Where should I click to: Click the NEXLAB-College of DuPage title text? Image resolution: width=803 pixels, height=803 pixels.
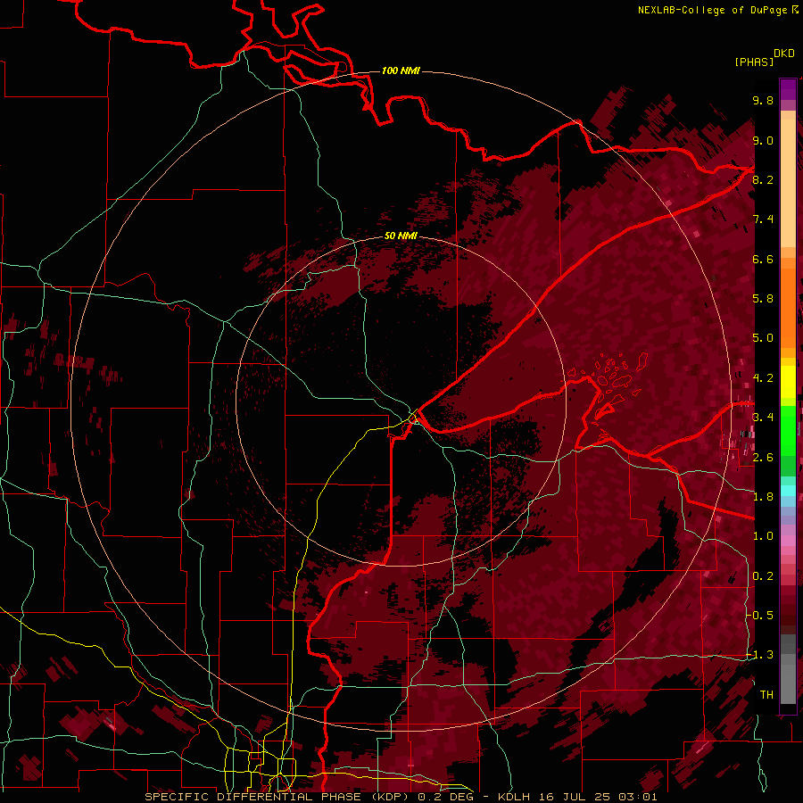click(714, 10)
